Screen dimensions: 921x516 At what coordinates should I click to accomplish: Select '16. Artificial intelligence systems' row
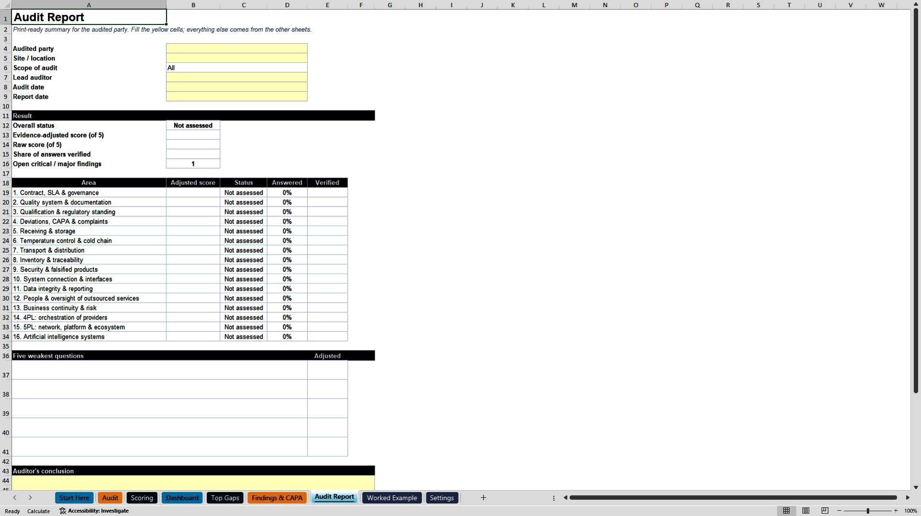pyautogui.click(x=89, y=337)
